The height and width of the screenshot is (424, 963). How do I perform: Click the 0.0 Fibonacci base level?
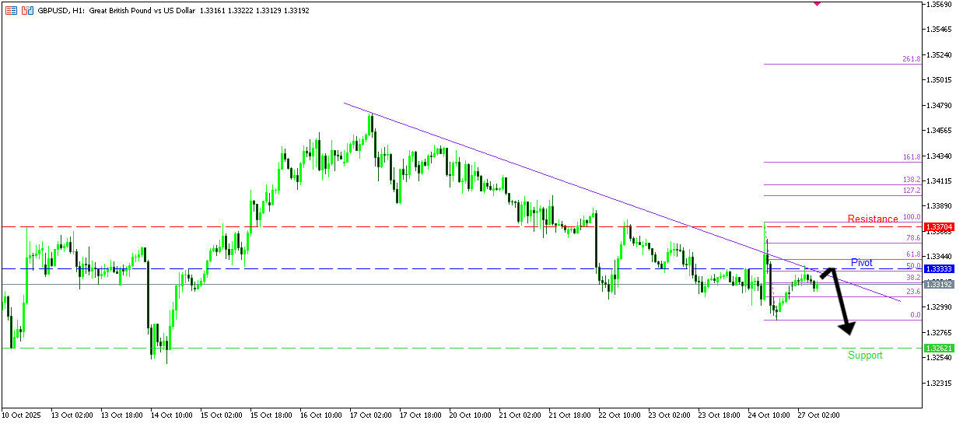tap(915, 315)
